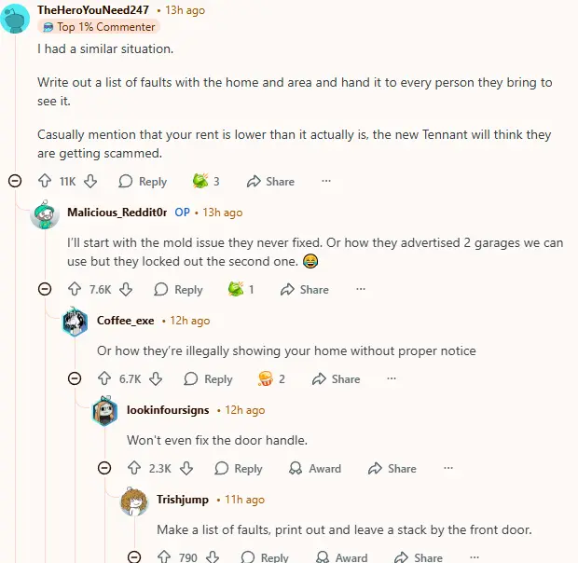Screen dimensions: 578x563
Task: Collapse Coffee_exe's reply thread
Action: (x=75, y=378)
